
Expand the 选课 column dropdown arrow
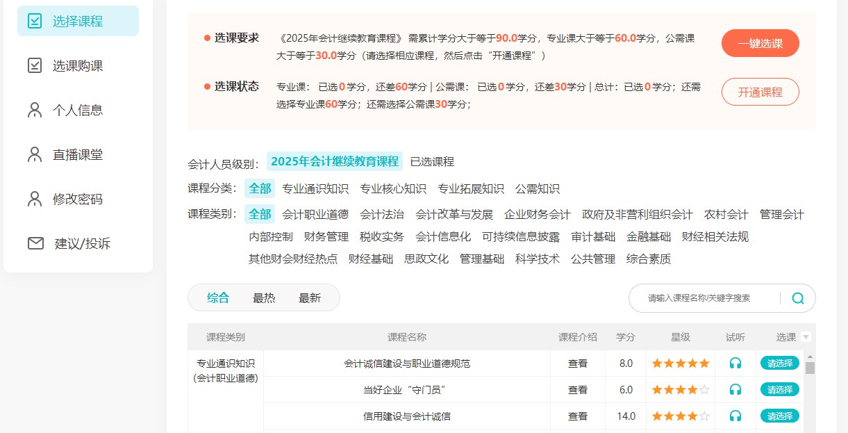point(806,337)
